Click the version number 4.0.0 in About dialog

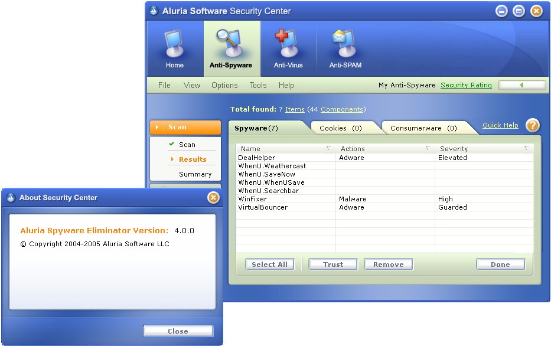point(184,231)
